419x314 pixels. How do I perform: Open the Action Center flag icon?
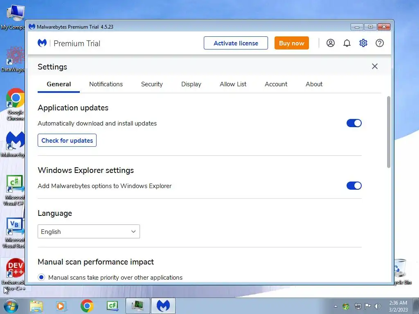(368, 306)
